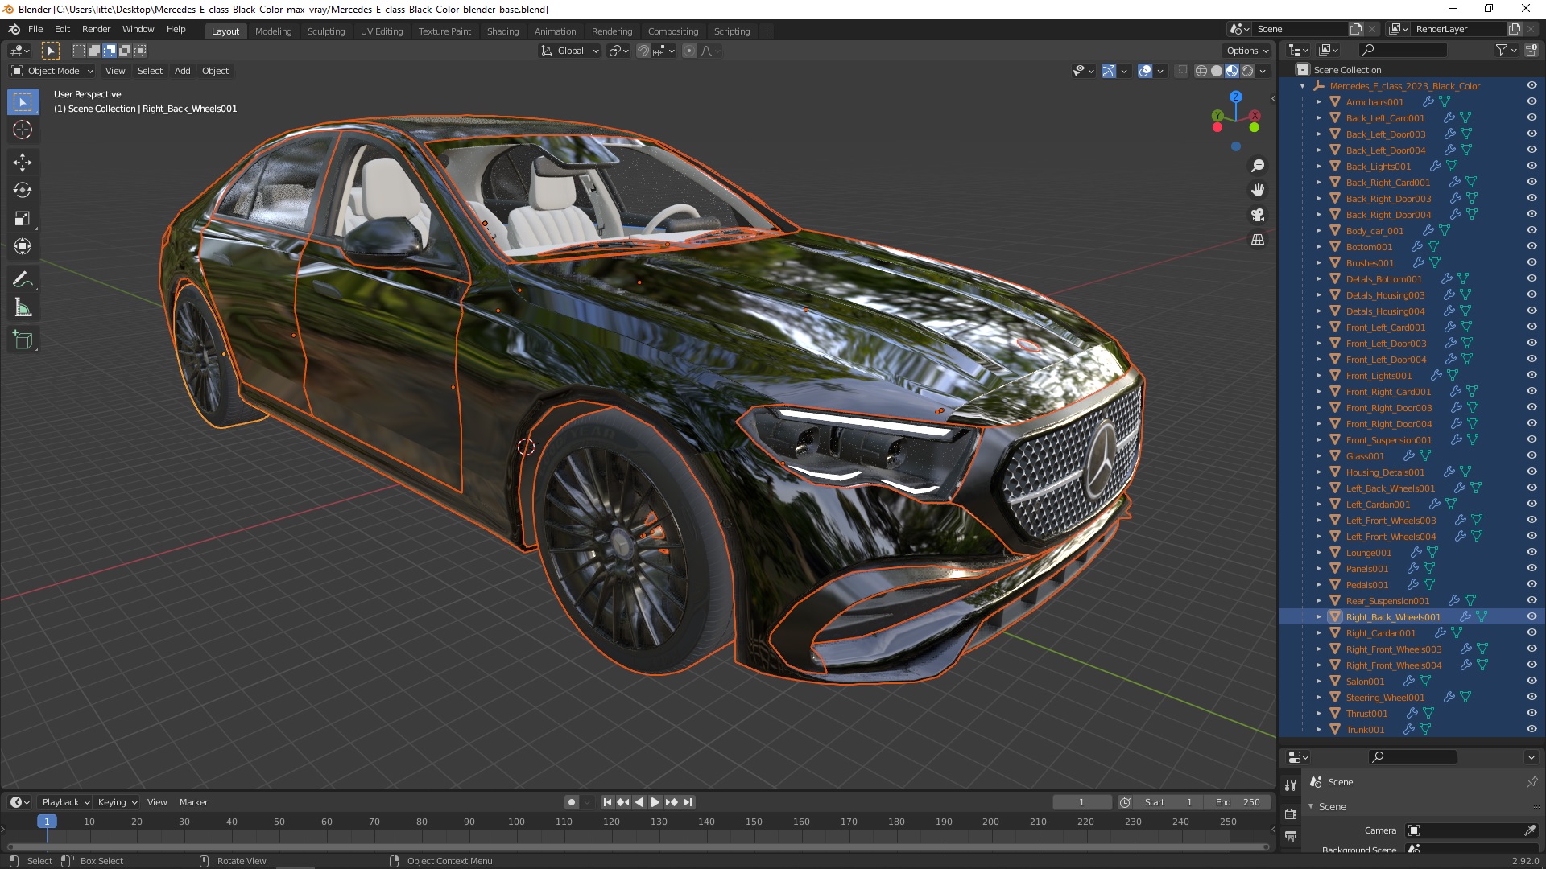
Task: Toggle camera view gizmo icon
Action: tap(1258, 216)
